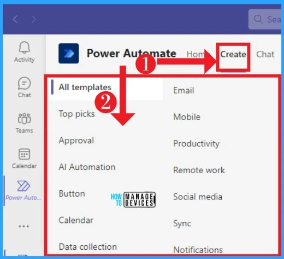
Task: Go forward with the right arrow
Action: (33, 19)
